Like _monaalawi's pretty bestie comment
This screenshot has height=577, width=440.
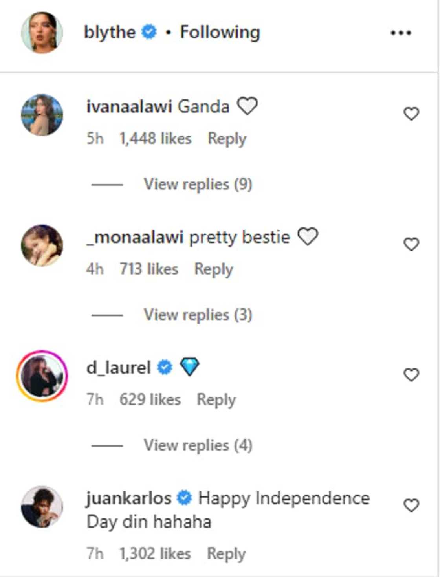[x=411, y=244]
